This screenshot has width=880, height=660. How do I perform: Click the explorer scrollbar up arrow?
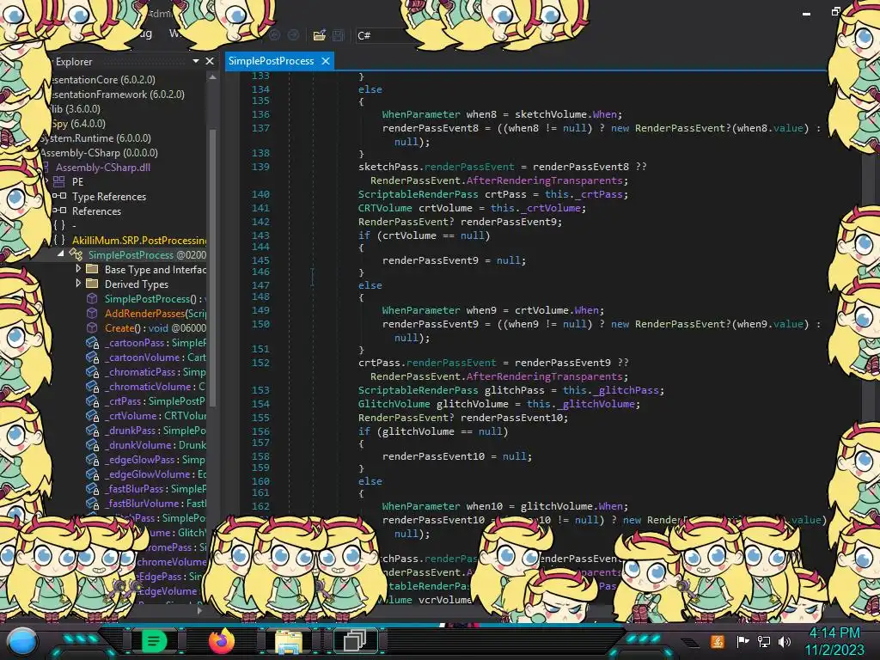(x=212, y=77)
